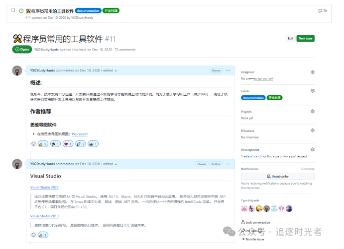Open Development settings gear
The height and width of the screenshot is (249, 344).
313,149
